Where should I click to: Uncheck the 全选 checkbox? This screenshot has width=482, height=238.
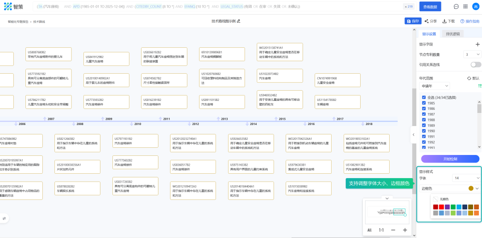[x=424, y=97]
